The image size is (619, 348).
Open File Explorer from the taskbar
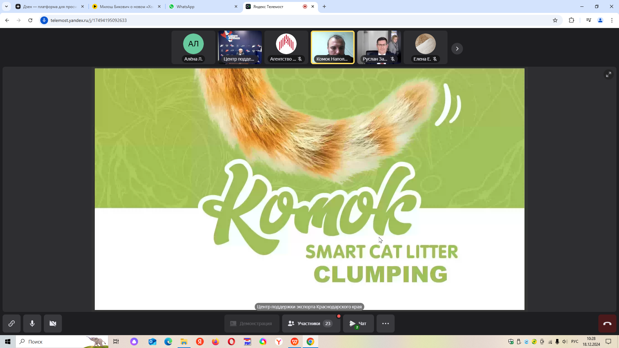pyautogui.click(x=184, y=342)
